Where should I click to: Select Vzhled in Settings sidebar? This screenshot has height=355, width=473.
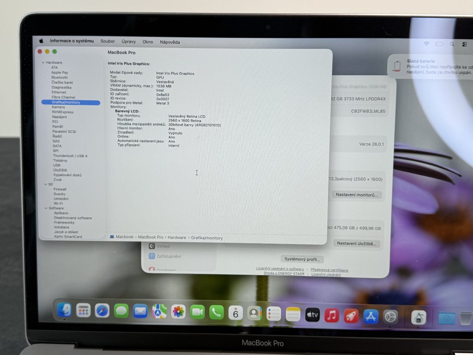(159, 246)
